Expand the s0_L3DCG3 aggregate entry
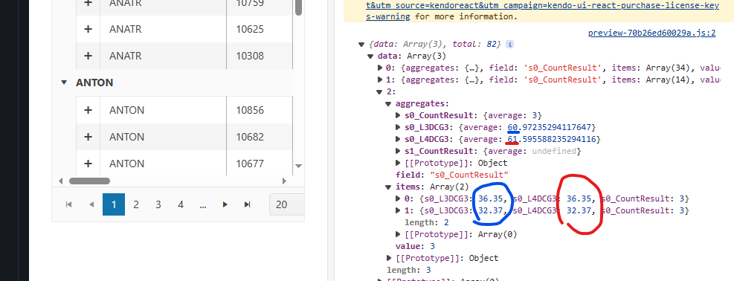734x281 pixels. coord(399,128)
